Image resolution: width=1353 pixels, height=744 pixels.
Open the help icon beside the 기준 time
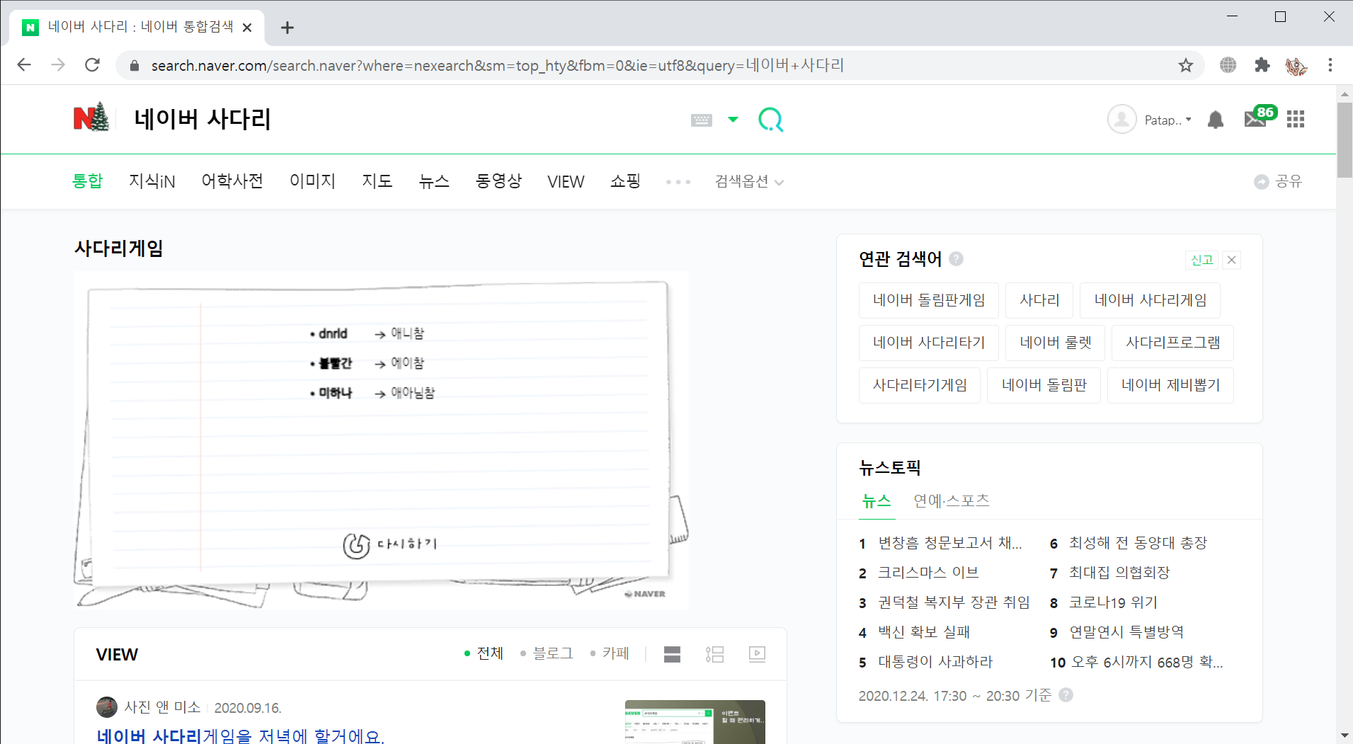(1066, 695)
